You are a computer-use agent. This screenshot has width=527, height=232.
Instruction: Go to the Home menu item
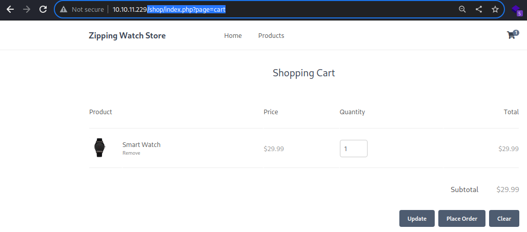(233, 35)
